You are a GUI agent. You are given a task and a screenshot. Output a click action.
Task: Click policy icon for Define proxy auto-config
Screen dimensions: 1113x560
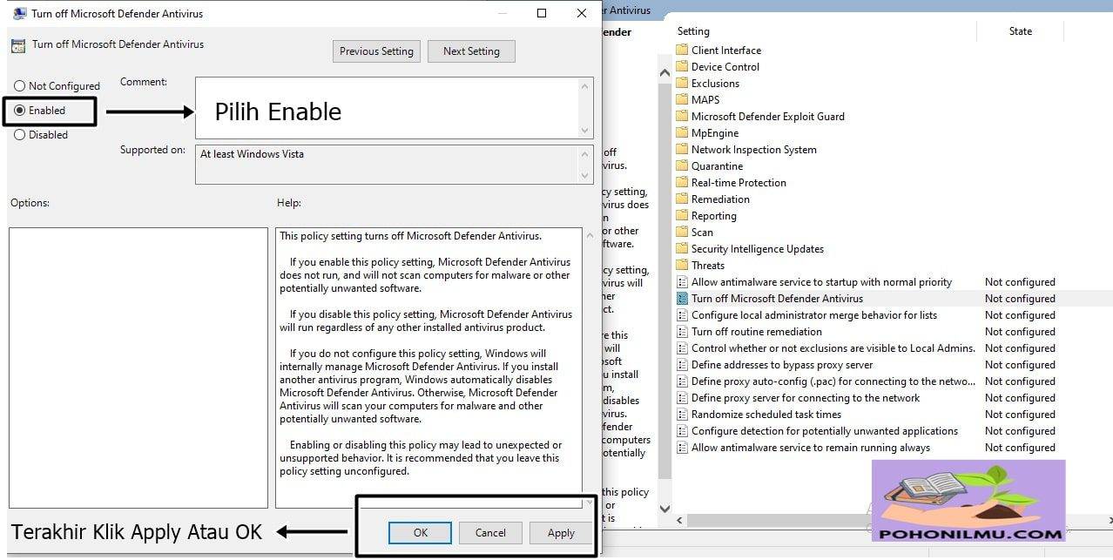click(683, 381)
